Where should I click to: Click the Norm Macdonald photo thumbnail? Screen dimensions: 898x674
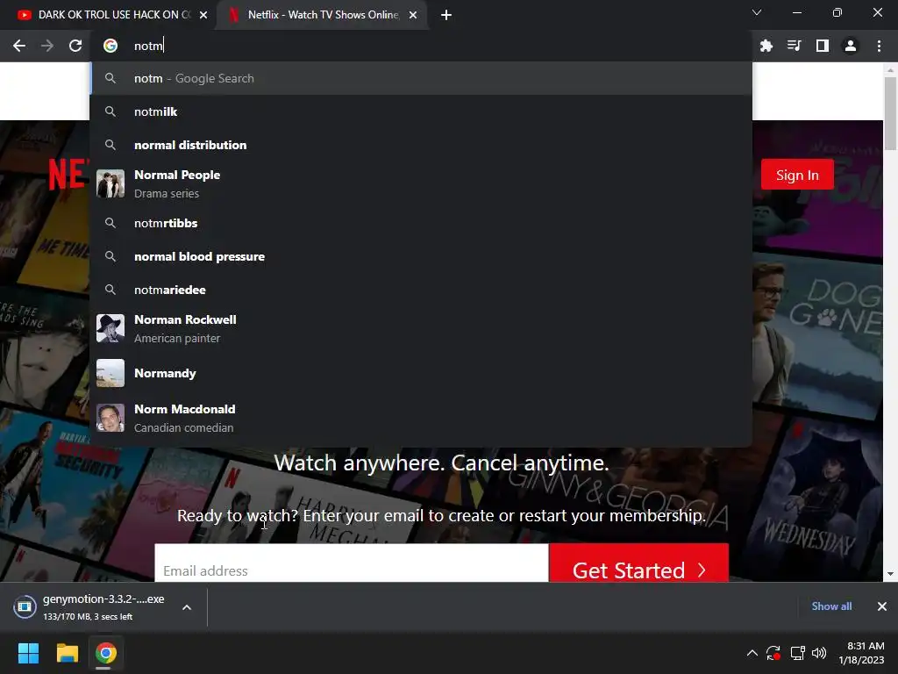pyautogui.click(x=110, y=418)
